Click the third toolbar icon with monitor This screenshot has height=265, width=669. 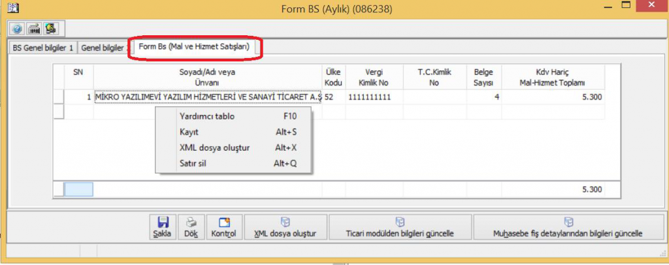50,29
